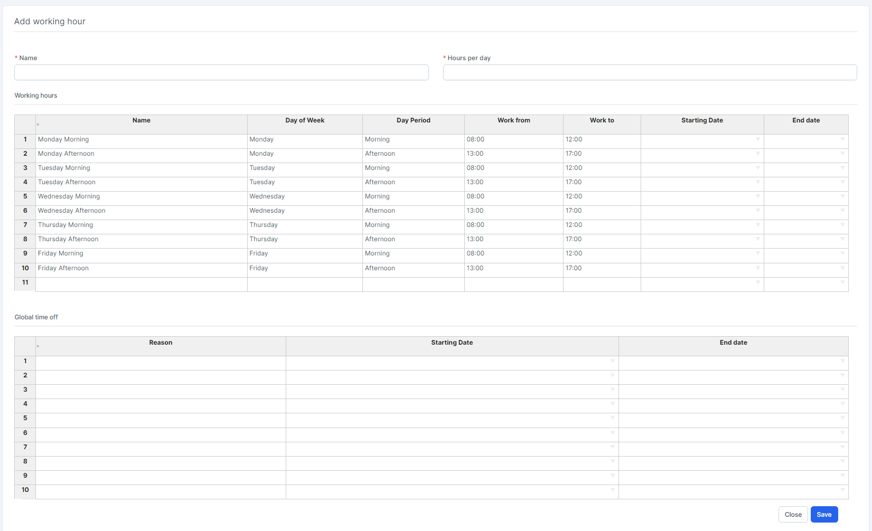Click the Reason column header
872x531 pixels.
(x=161, y=343)
